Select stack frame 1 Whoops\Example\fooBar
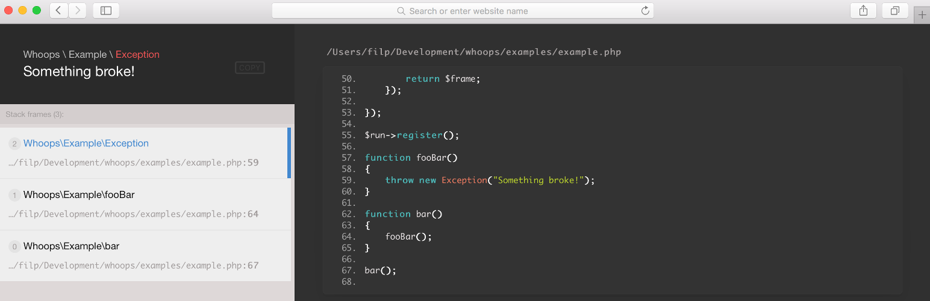This screenshot has width=930, height=301. click(78, 195)
